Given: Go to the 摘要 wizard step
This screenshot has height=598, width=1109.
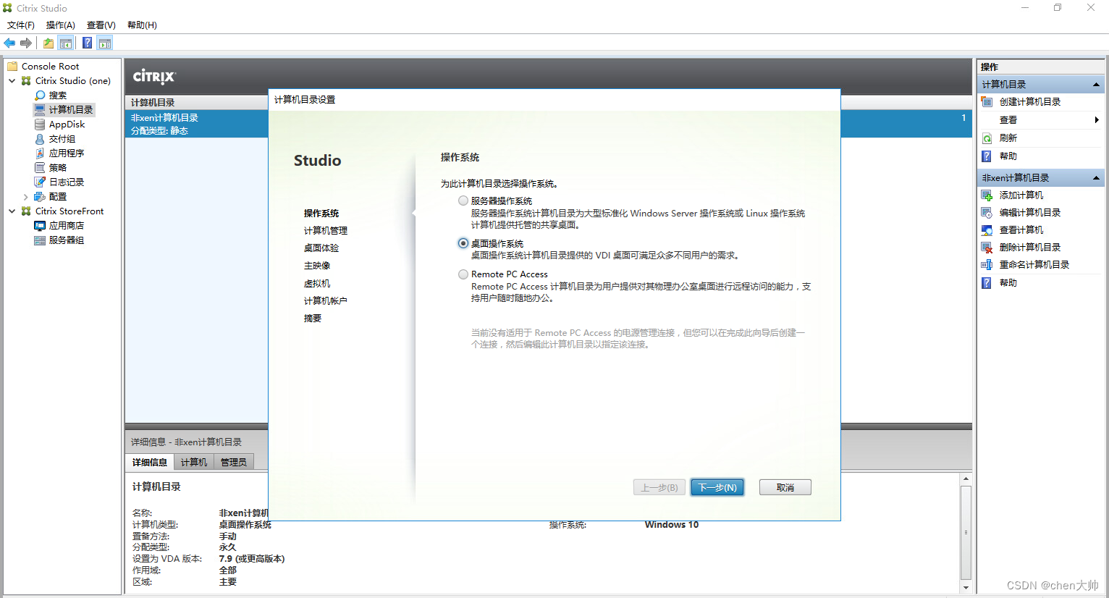Looking at the screenshot, I should (x=313, y=319).
